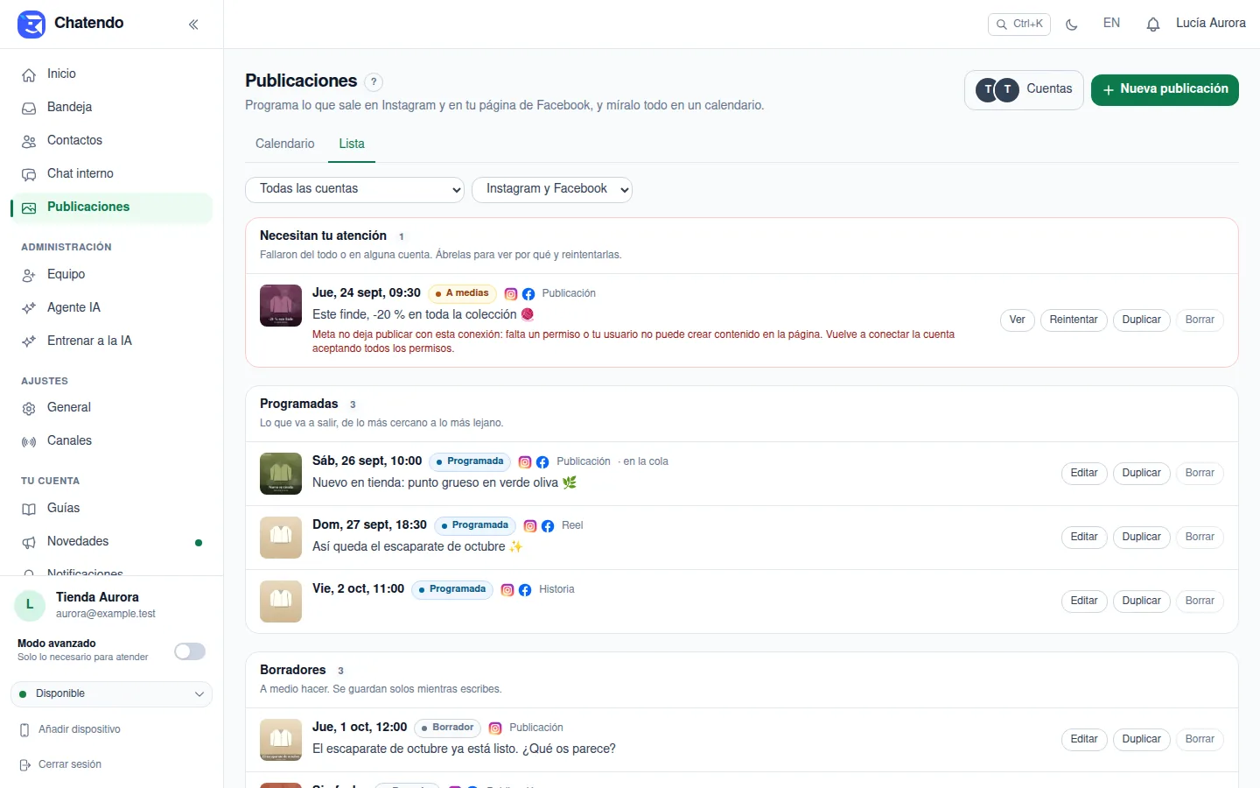
Task: Click the Cerrar sesión logout icon
Action: pos(24,764)
